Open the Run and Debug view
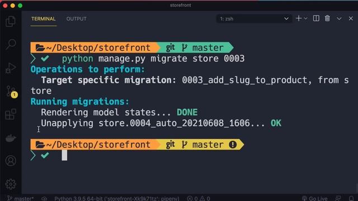This screenshot has width=358, height=201. click(11, 68)
